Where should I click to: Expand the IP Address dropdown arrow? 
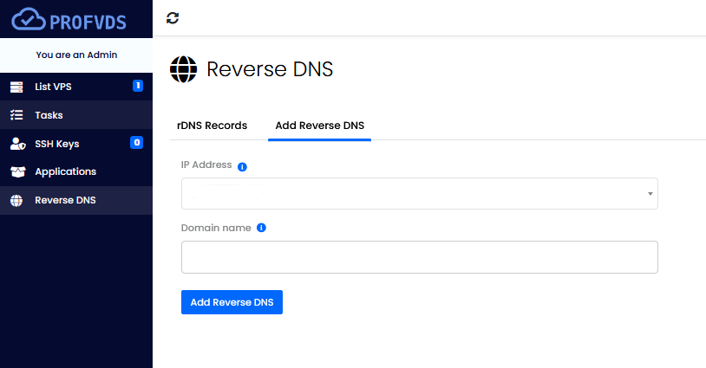pos(650,194)
